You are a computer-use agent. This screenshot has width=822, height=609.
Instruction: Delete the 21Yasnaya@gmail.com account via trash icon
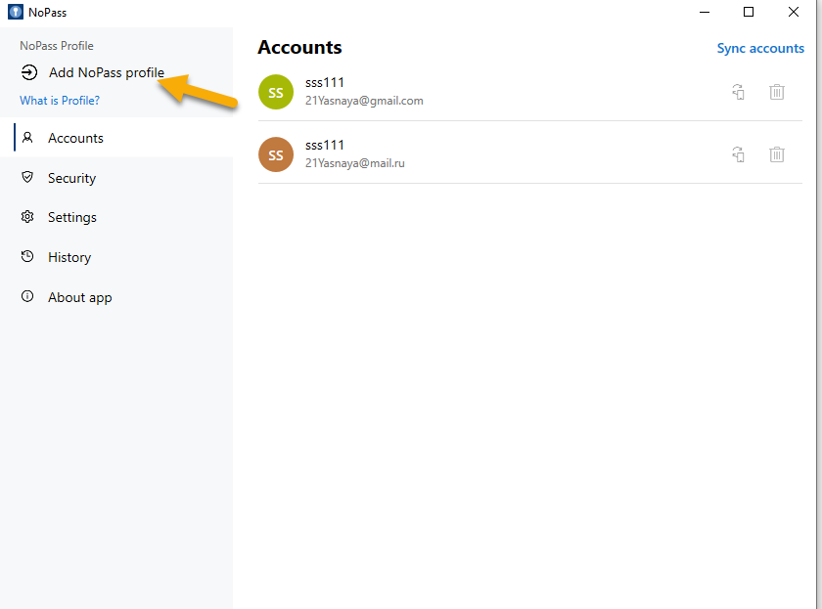776,92
